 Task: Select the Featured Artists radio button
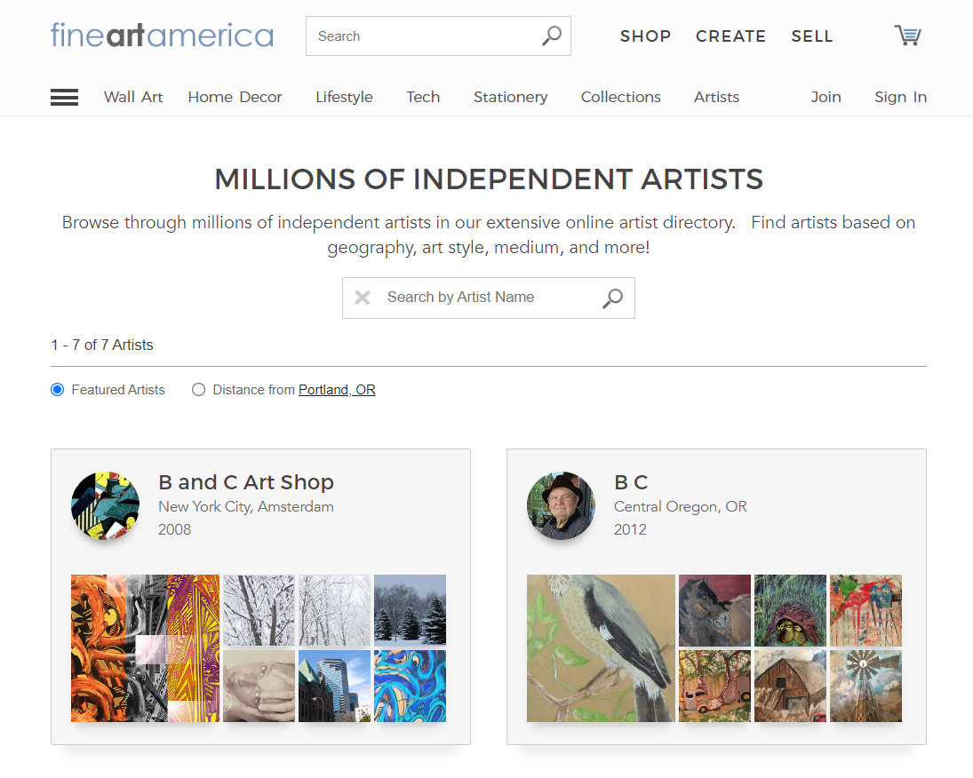pos(57,390)
